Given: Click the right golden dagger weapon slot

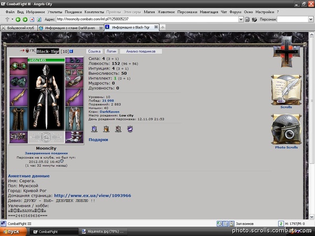Looking at the screenshot, I should 74,98.
